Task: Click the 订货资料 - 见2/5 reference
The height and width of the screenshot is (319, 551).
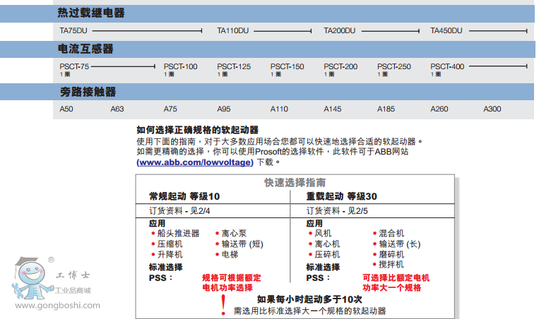Action: (x=337, y=210)
